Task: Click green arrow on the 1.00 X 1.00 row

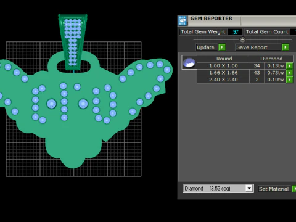Action: point(289,66)
